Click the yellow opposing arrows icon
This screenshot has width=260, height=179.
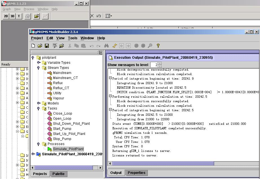click(x=115, y=46)
